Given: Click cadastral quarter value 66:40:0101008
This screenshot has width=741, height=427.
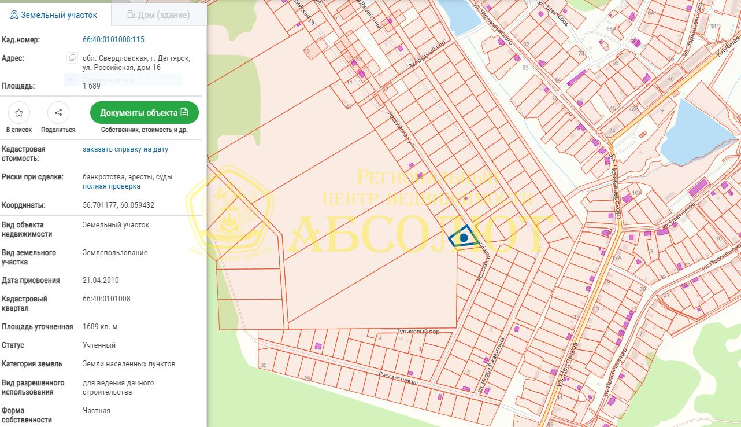Looking at the screenshot, I should (x=106, y=299).
